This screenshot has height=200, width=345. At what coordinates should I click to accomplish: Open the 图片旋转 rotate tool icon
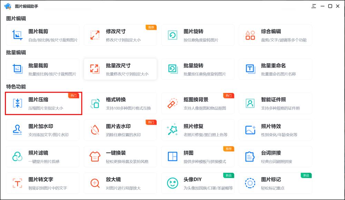click(x=172, y=35)
